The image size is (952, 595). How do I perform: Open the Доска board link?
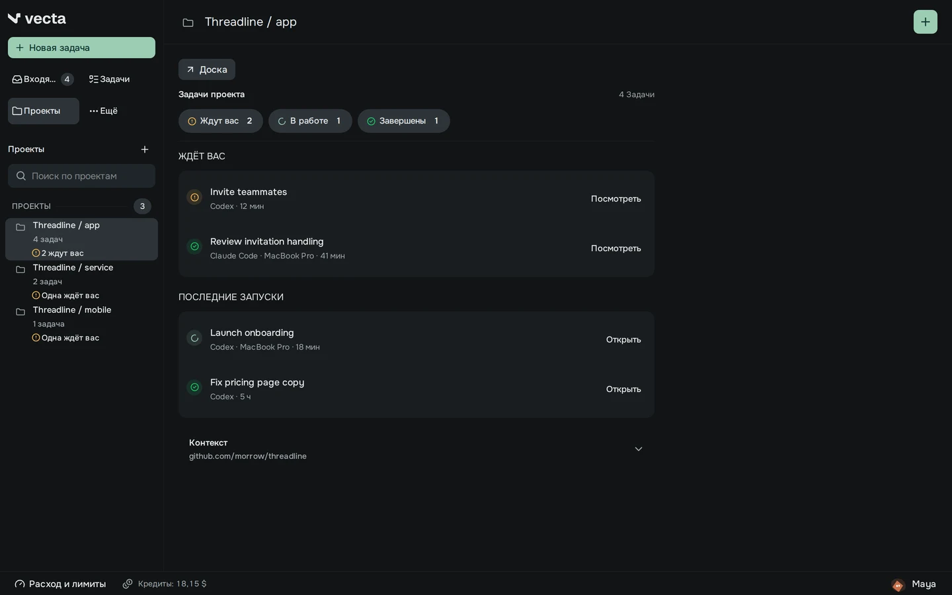(207, 69)
